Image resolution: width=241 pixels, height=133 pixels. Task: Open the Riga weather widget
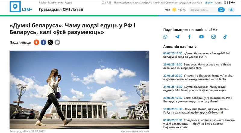[x=175, y=10]
